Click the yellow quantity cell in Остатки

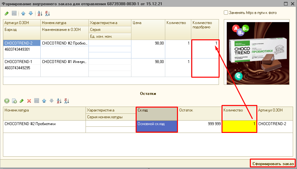click(x=239, y=127)
